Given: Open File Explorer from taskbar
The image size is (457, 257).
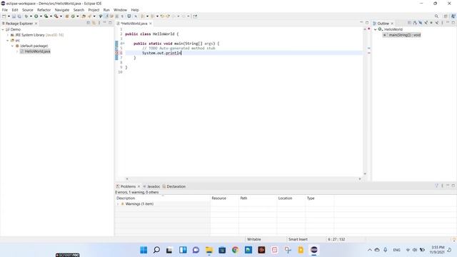Looking at the screenshot, I should [209, 250].
